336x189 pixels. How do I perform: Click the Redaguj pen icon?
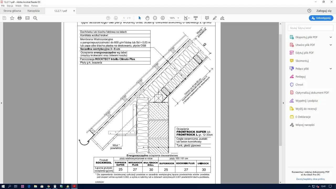[x=292, y=77]
